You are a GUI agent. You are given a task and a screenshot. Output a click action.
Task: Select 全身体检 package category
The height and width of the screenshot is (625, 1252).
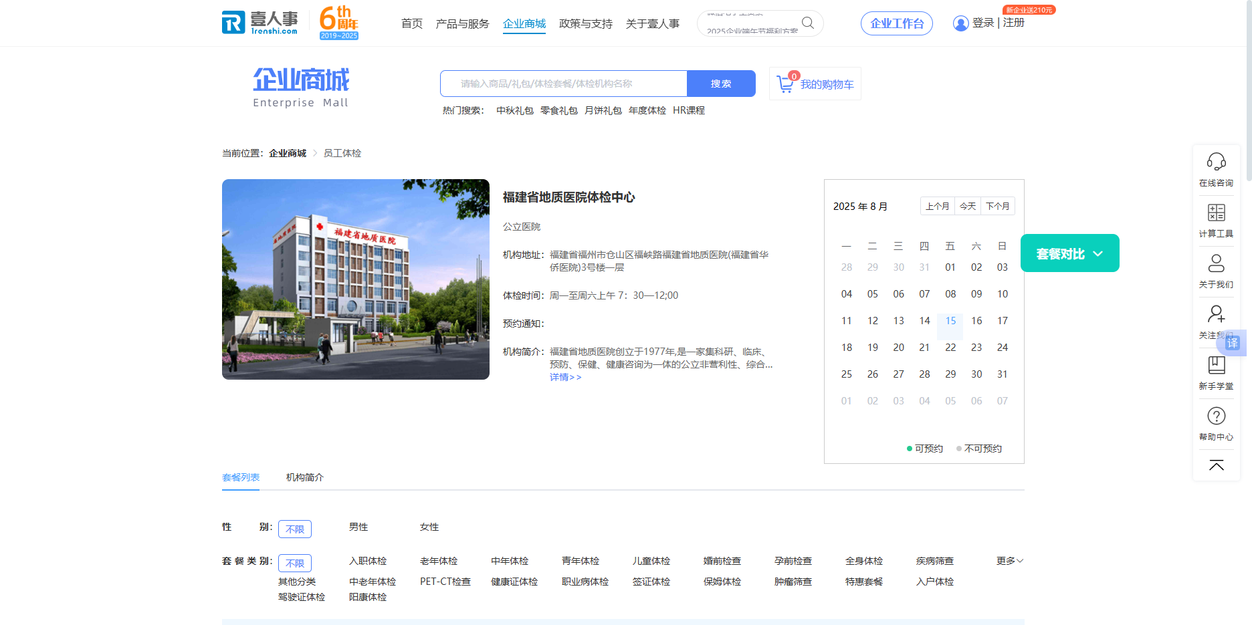[864, 561]
